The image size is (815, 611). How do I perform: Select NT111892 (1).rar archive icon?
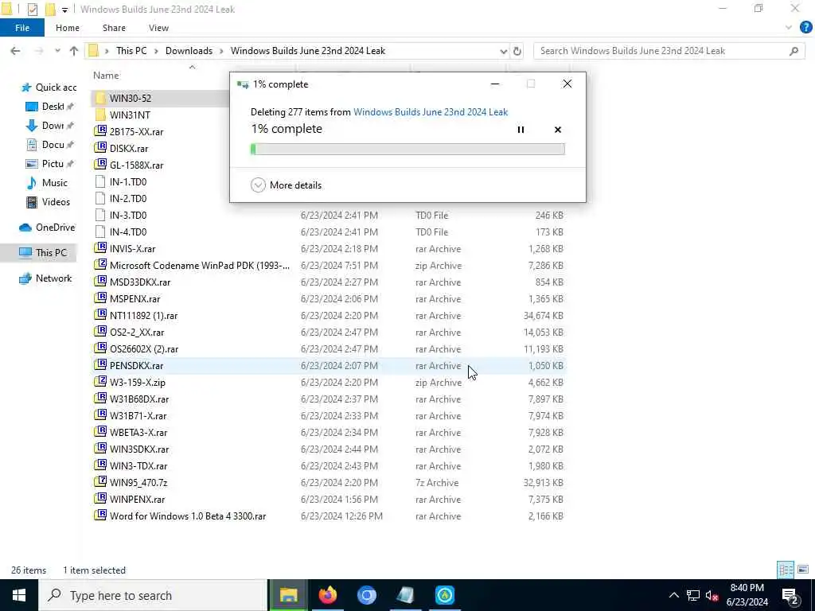click(x=100, y=315)
